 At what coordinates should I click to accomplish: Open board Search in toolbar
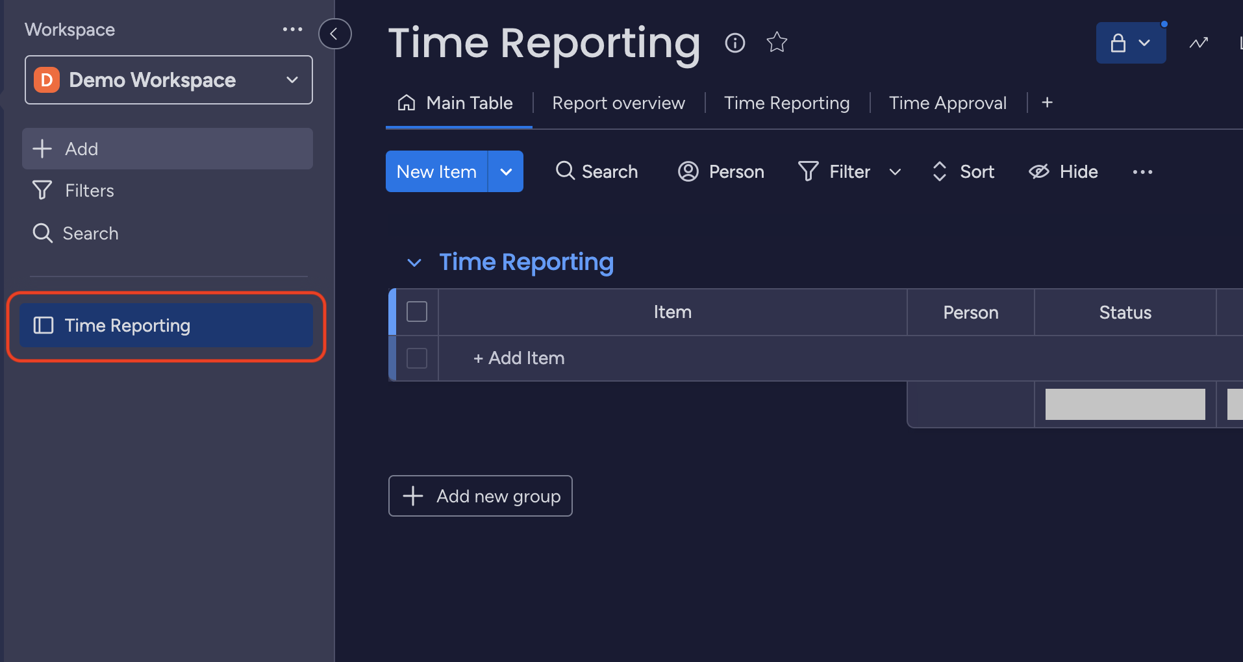[x=597, y=171]
